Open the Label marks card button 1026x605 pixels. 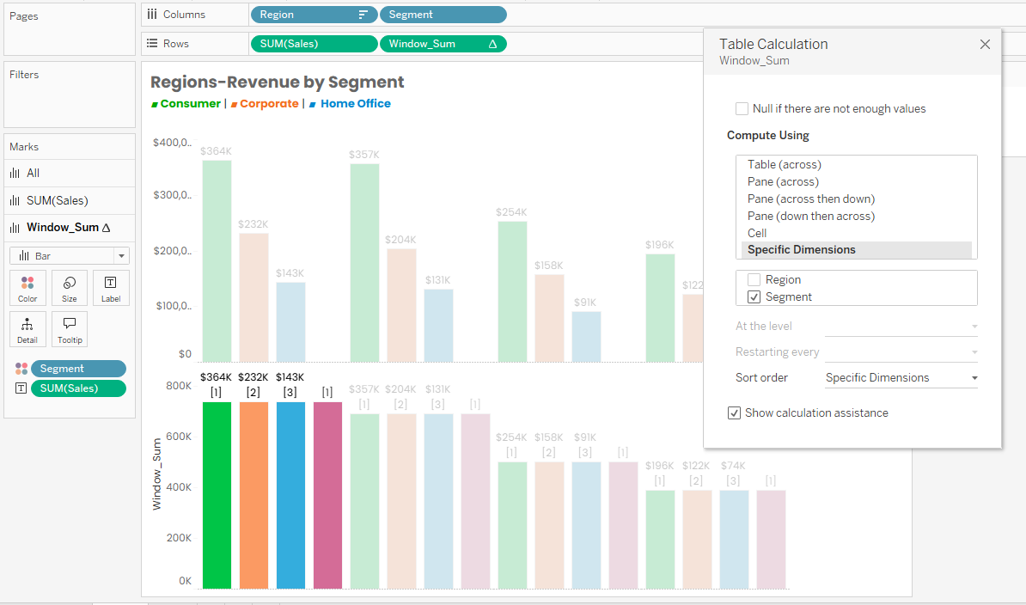coord(111,288)
